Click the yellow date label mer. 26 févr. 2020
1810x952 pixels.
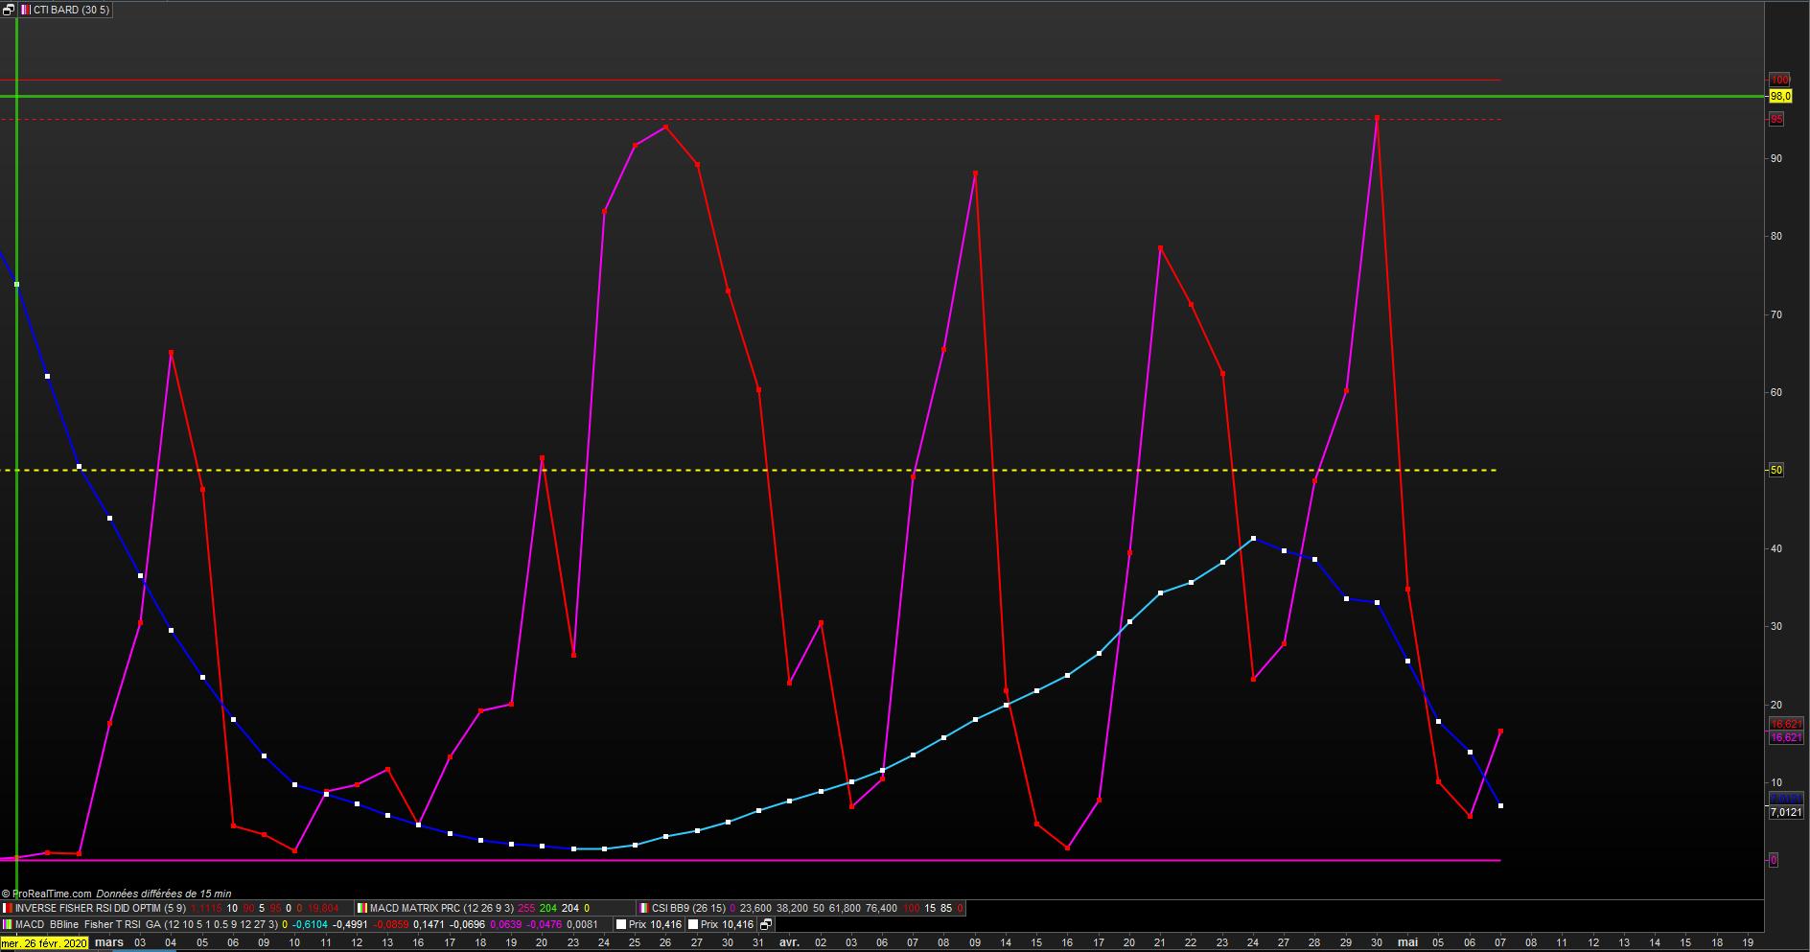coord(44,942)
